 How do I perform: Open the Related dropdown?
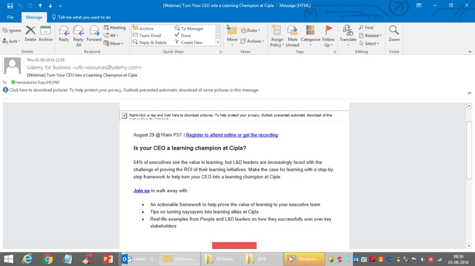(370, 36)
